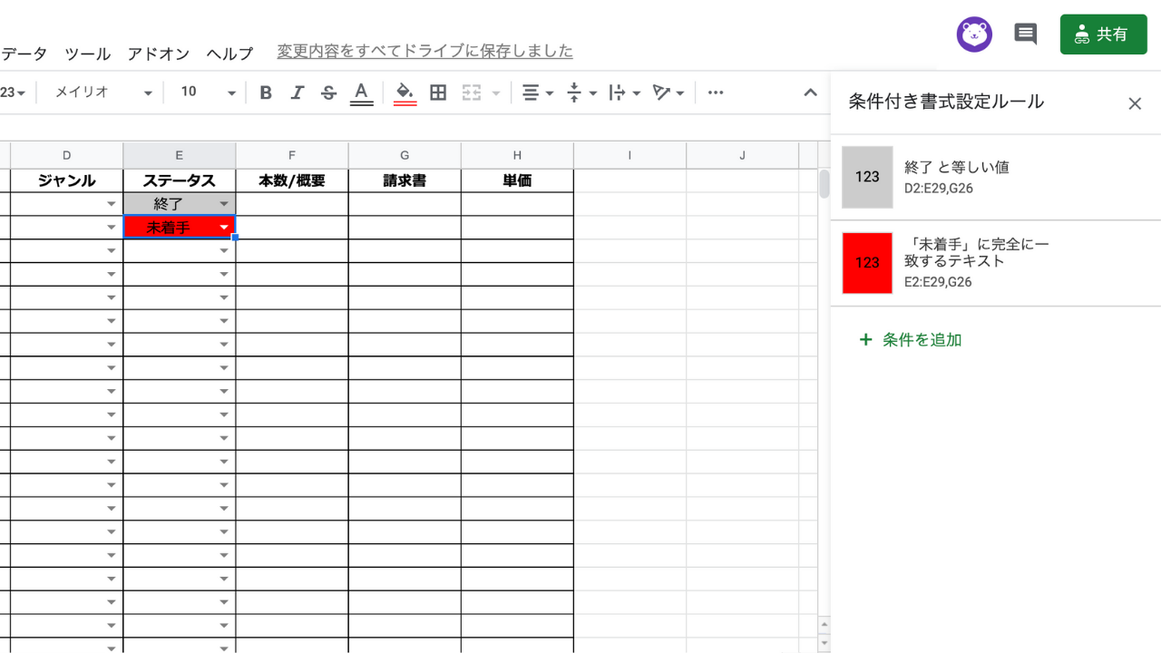This screenshot has width=1161, height=653.
Task: Select the gray rule format swatch
Action: click(x=867, y=177)
